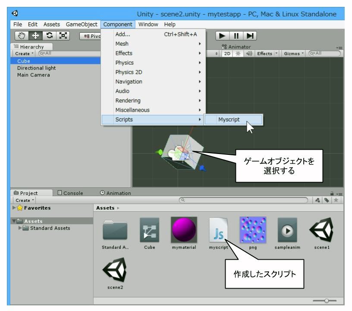Select the myscript Js asset
This screenshot has width=352, height=311.
[x=218, y=233]
